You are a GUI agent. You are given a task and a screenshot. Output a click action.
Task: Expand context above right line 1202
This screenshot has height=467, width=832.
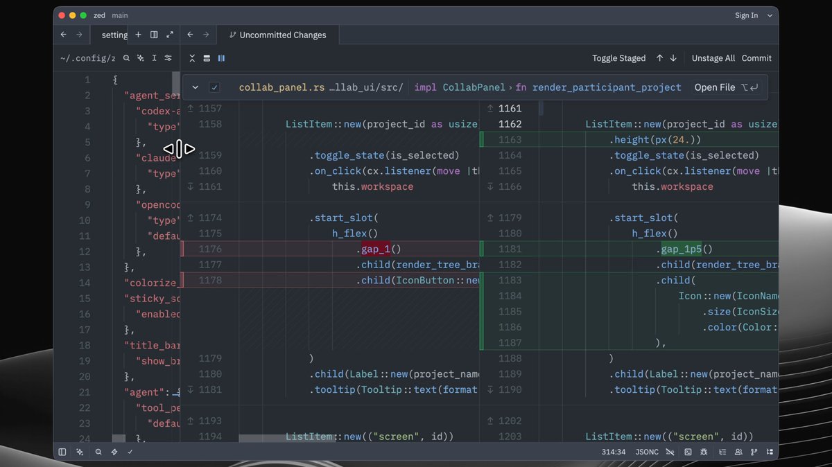(490, 421)
